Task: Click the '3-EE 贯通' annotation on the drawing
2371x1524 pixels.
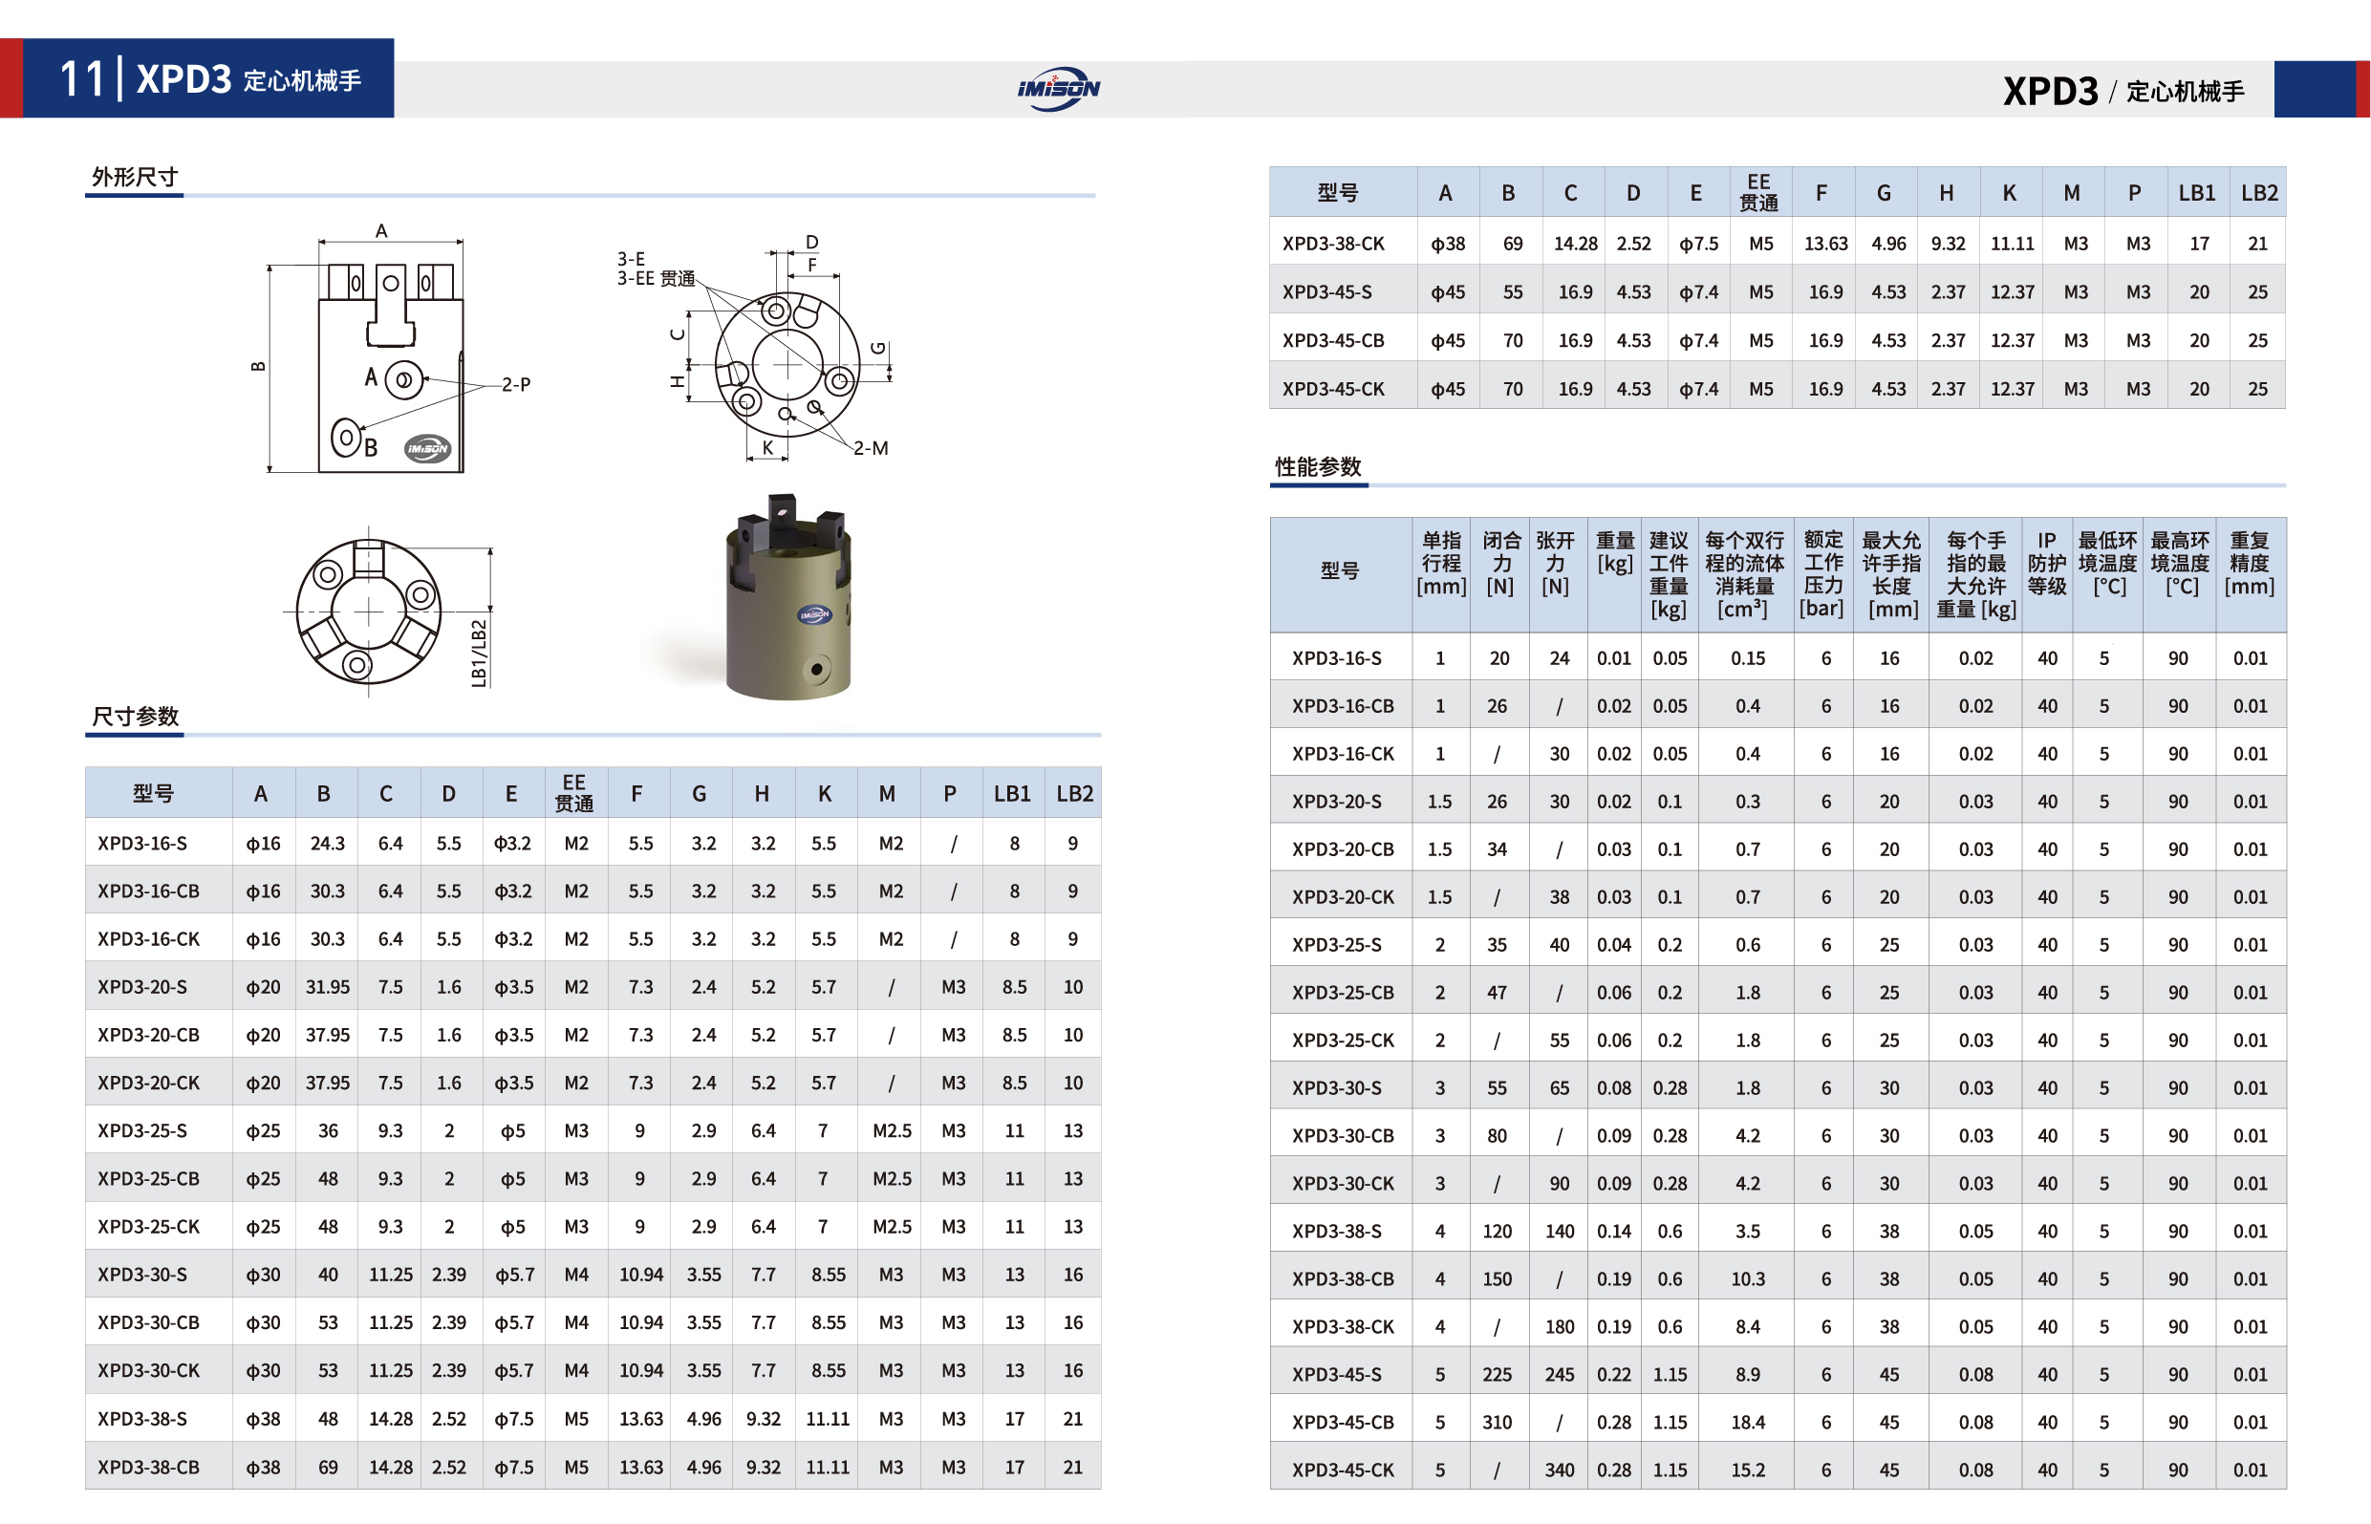Action: [x=655, y=278]
